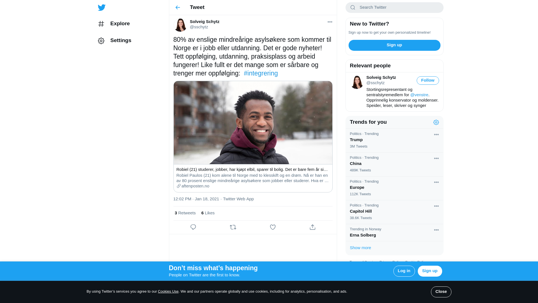Like the tweet with the heart icon

273,227
